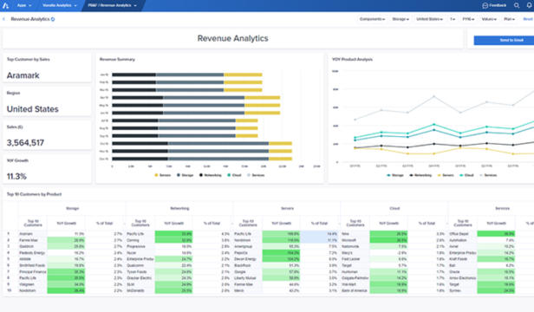Click the back arrow beside Revenue Analytics
The height and width of the screenshot is (312, 534).
3,19
